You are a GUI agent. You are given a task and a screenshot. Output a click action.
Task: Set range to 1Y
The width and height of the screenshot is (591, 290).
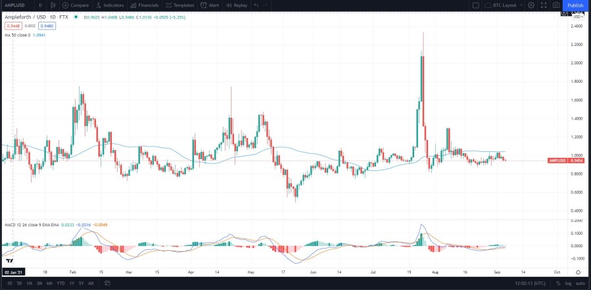click(71, 283)
